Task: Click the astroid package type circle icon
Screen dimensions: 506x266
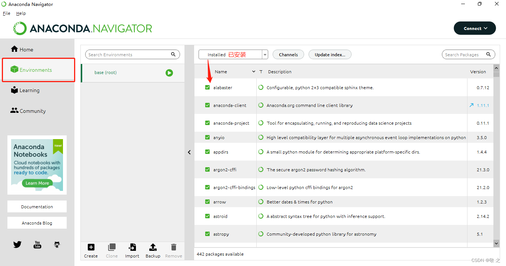Action: click(x=261, y=216)
